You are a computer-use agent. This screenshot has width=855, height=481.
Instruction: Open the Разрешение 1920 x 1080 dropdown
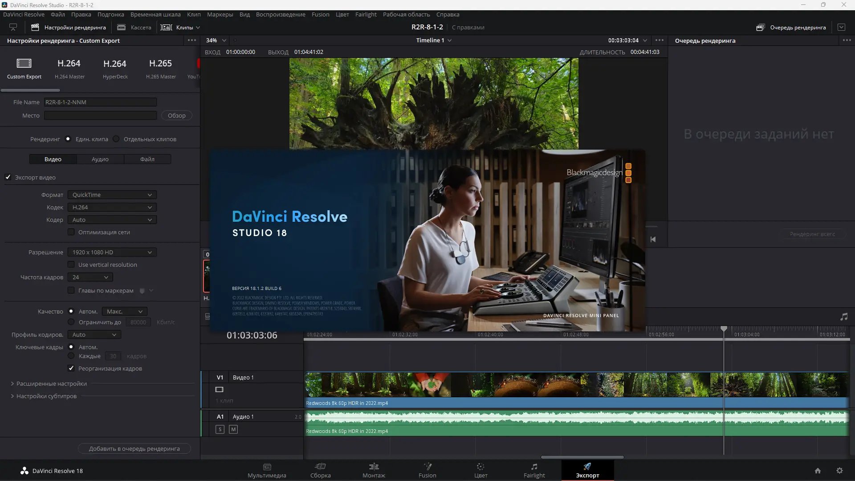tap(112, 252)
